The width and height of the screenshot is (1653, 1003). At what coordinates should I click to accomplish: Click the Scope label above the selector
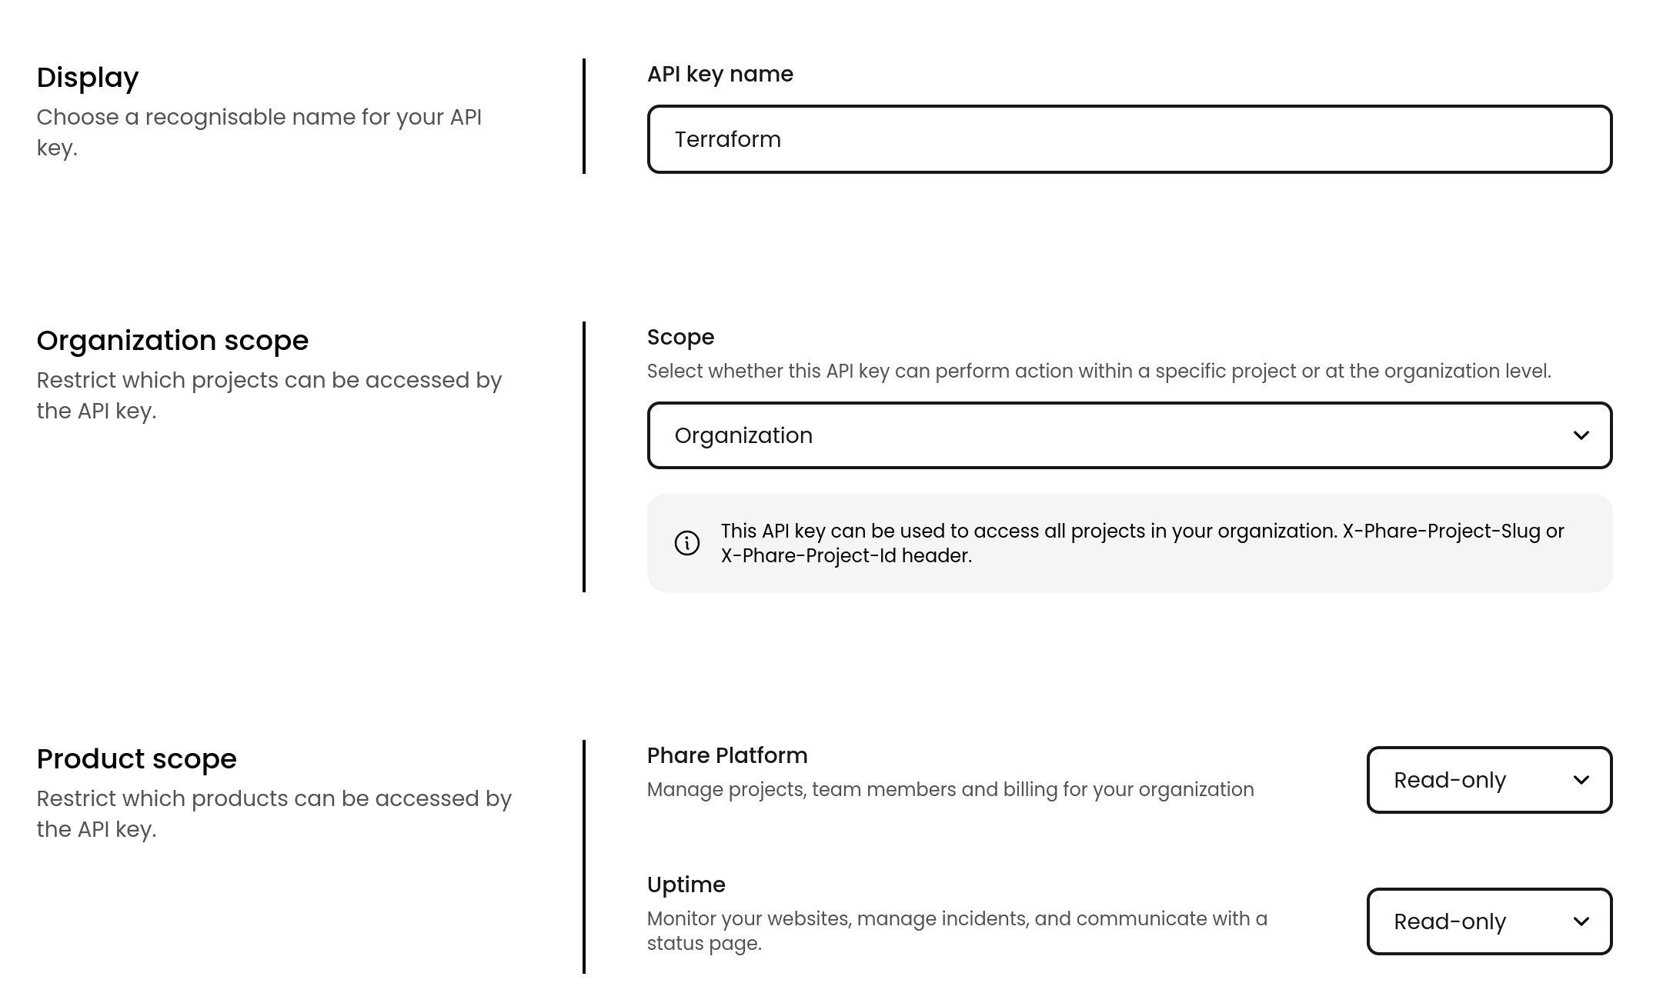click(680, 337)
